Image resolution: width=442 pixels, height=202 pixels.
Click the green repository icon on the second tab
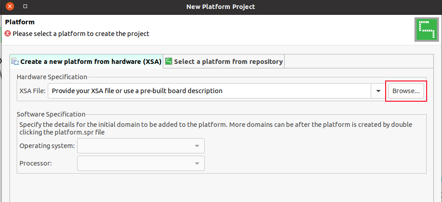(x=169, y=61)
